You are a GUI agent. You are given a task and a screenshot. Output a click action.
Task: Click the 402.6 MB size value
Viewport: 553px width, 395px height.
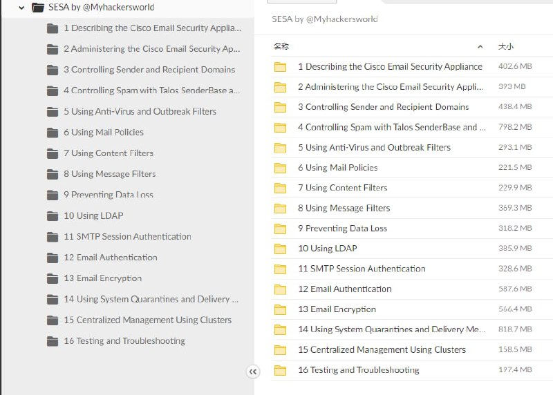coord(515,66)
